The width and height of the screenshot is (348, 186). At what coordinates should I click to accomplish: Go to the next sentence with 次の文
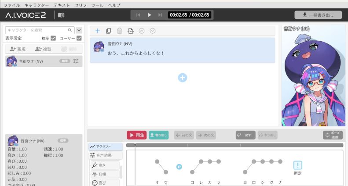click(206, 135)
